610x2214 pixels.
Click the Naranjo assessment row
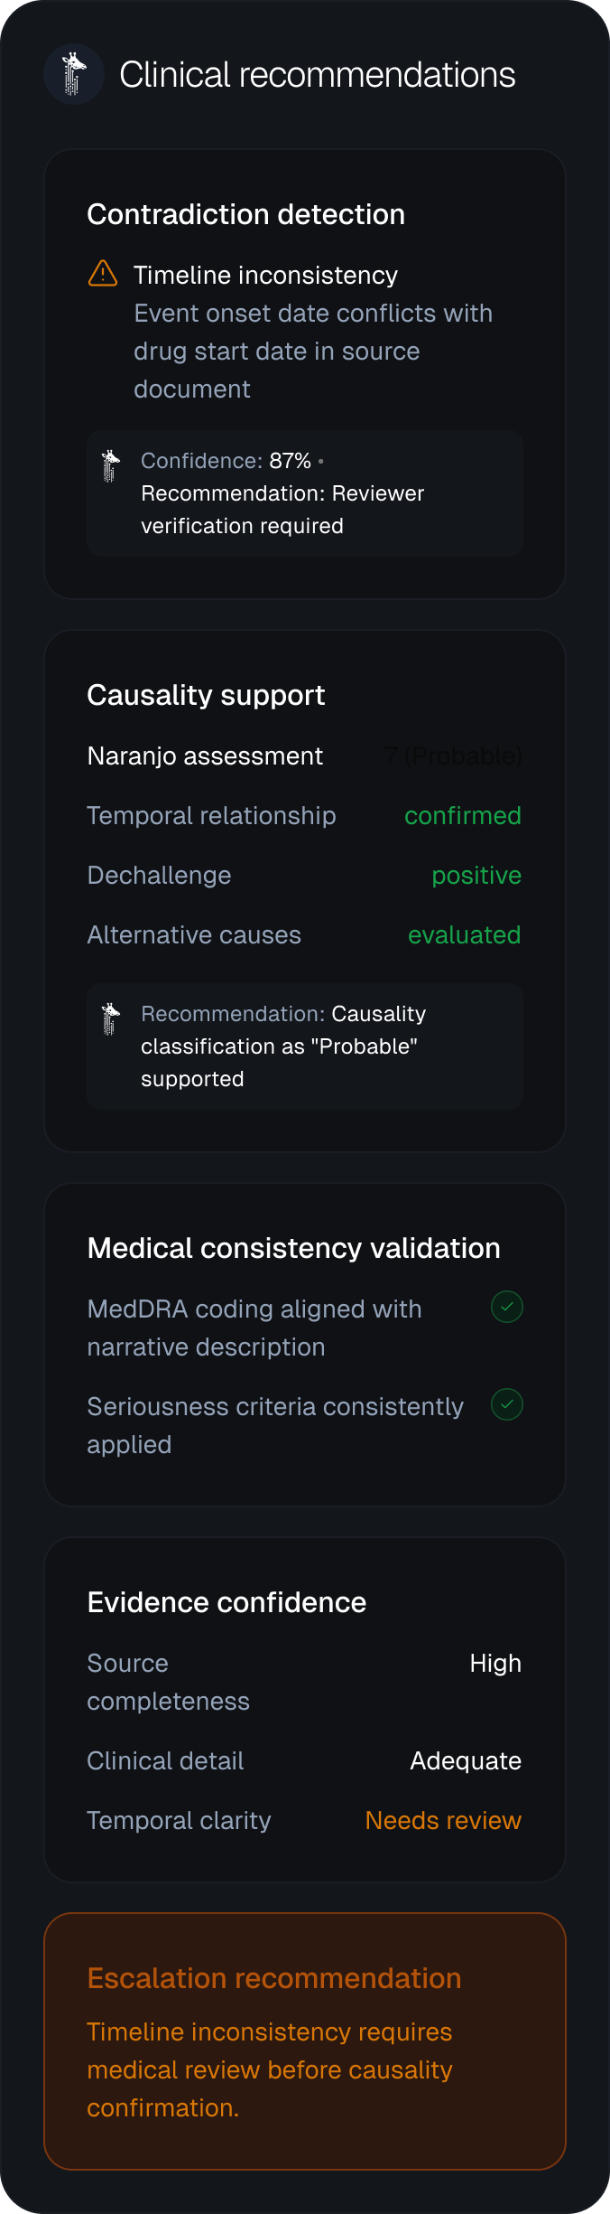pyautogui.click(x=305, y=755)
